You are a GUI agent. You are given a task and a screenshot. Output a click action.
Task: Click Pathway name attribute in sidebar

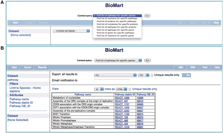click(19, 99)
